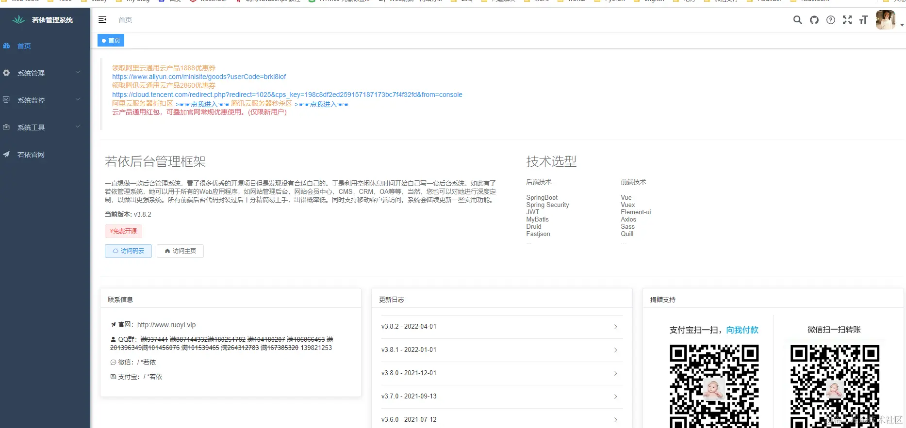This screenshot has width=906, height=428.
Task: Click the 微信扫一扫转账 label
Action: coord(834,330)
